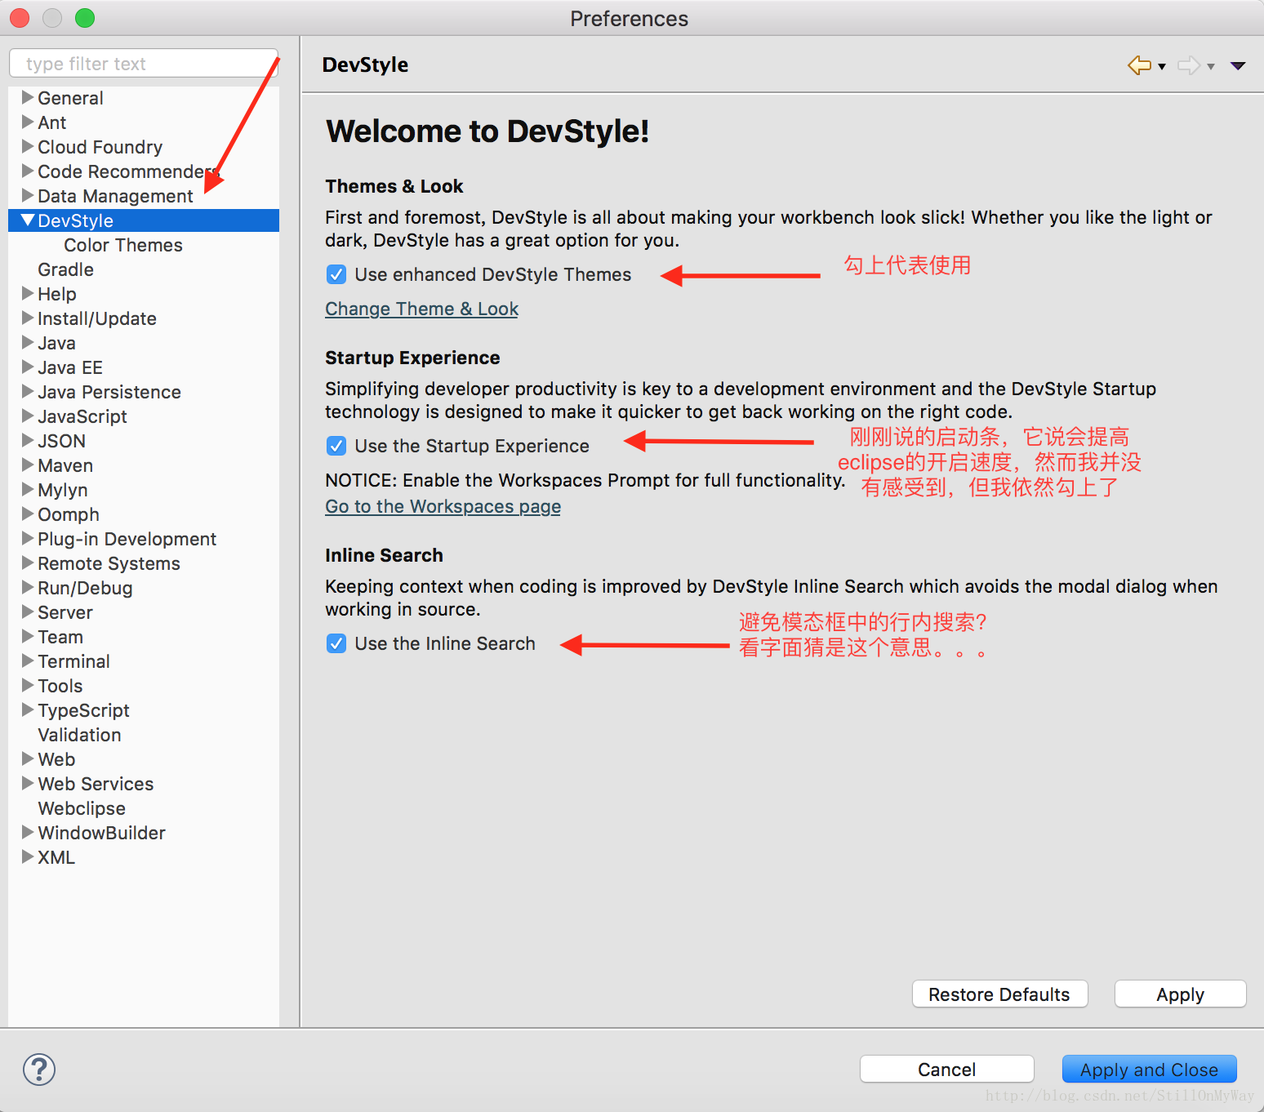The height and width of the screenshot is (1112, 1264).
Task: Select JavaScript preferences item
Action: click(82, 416)
